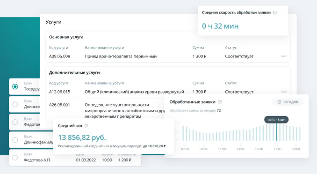Select radio button for Федотова А.П.

tap(15, 158)
